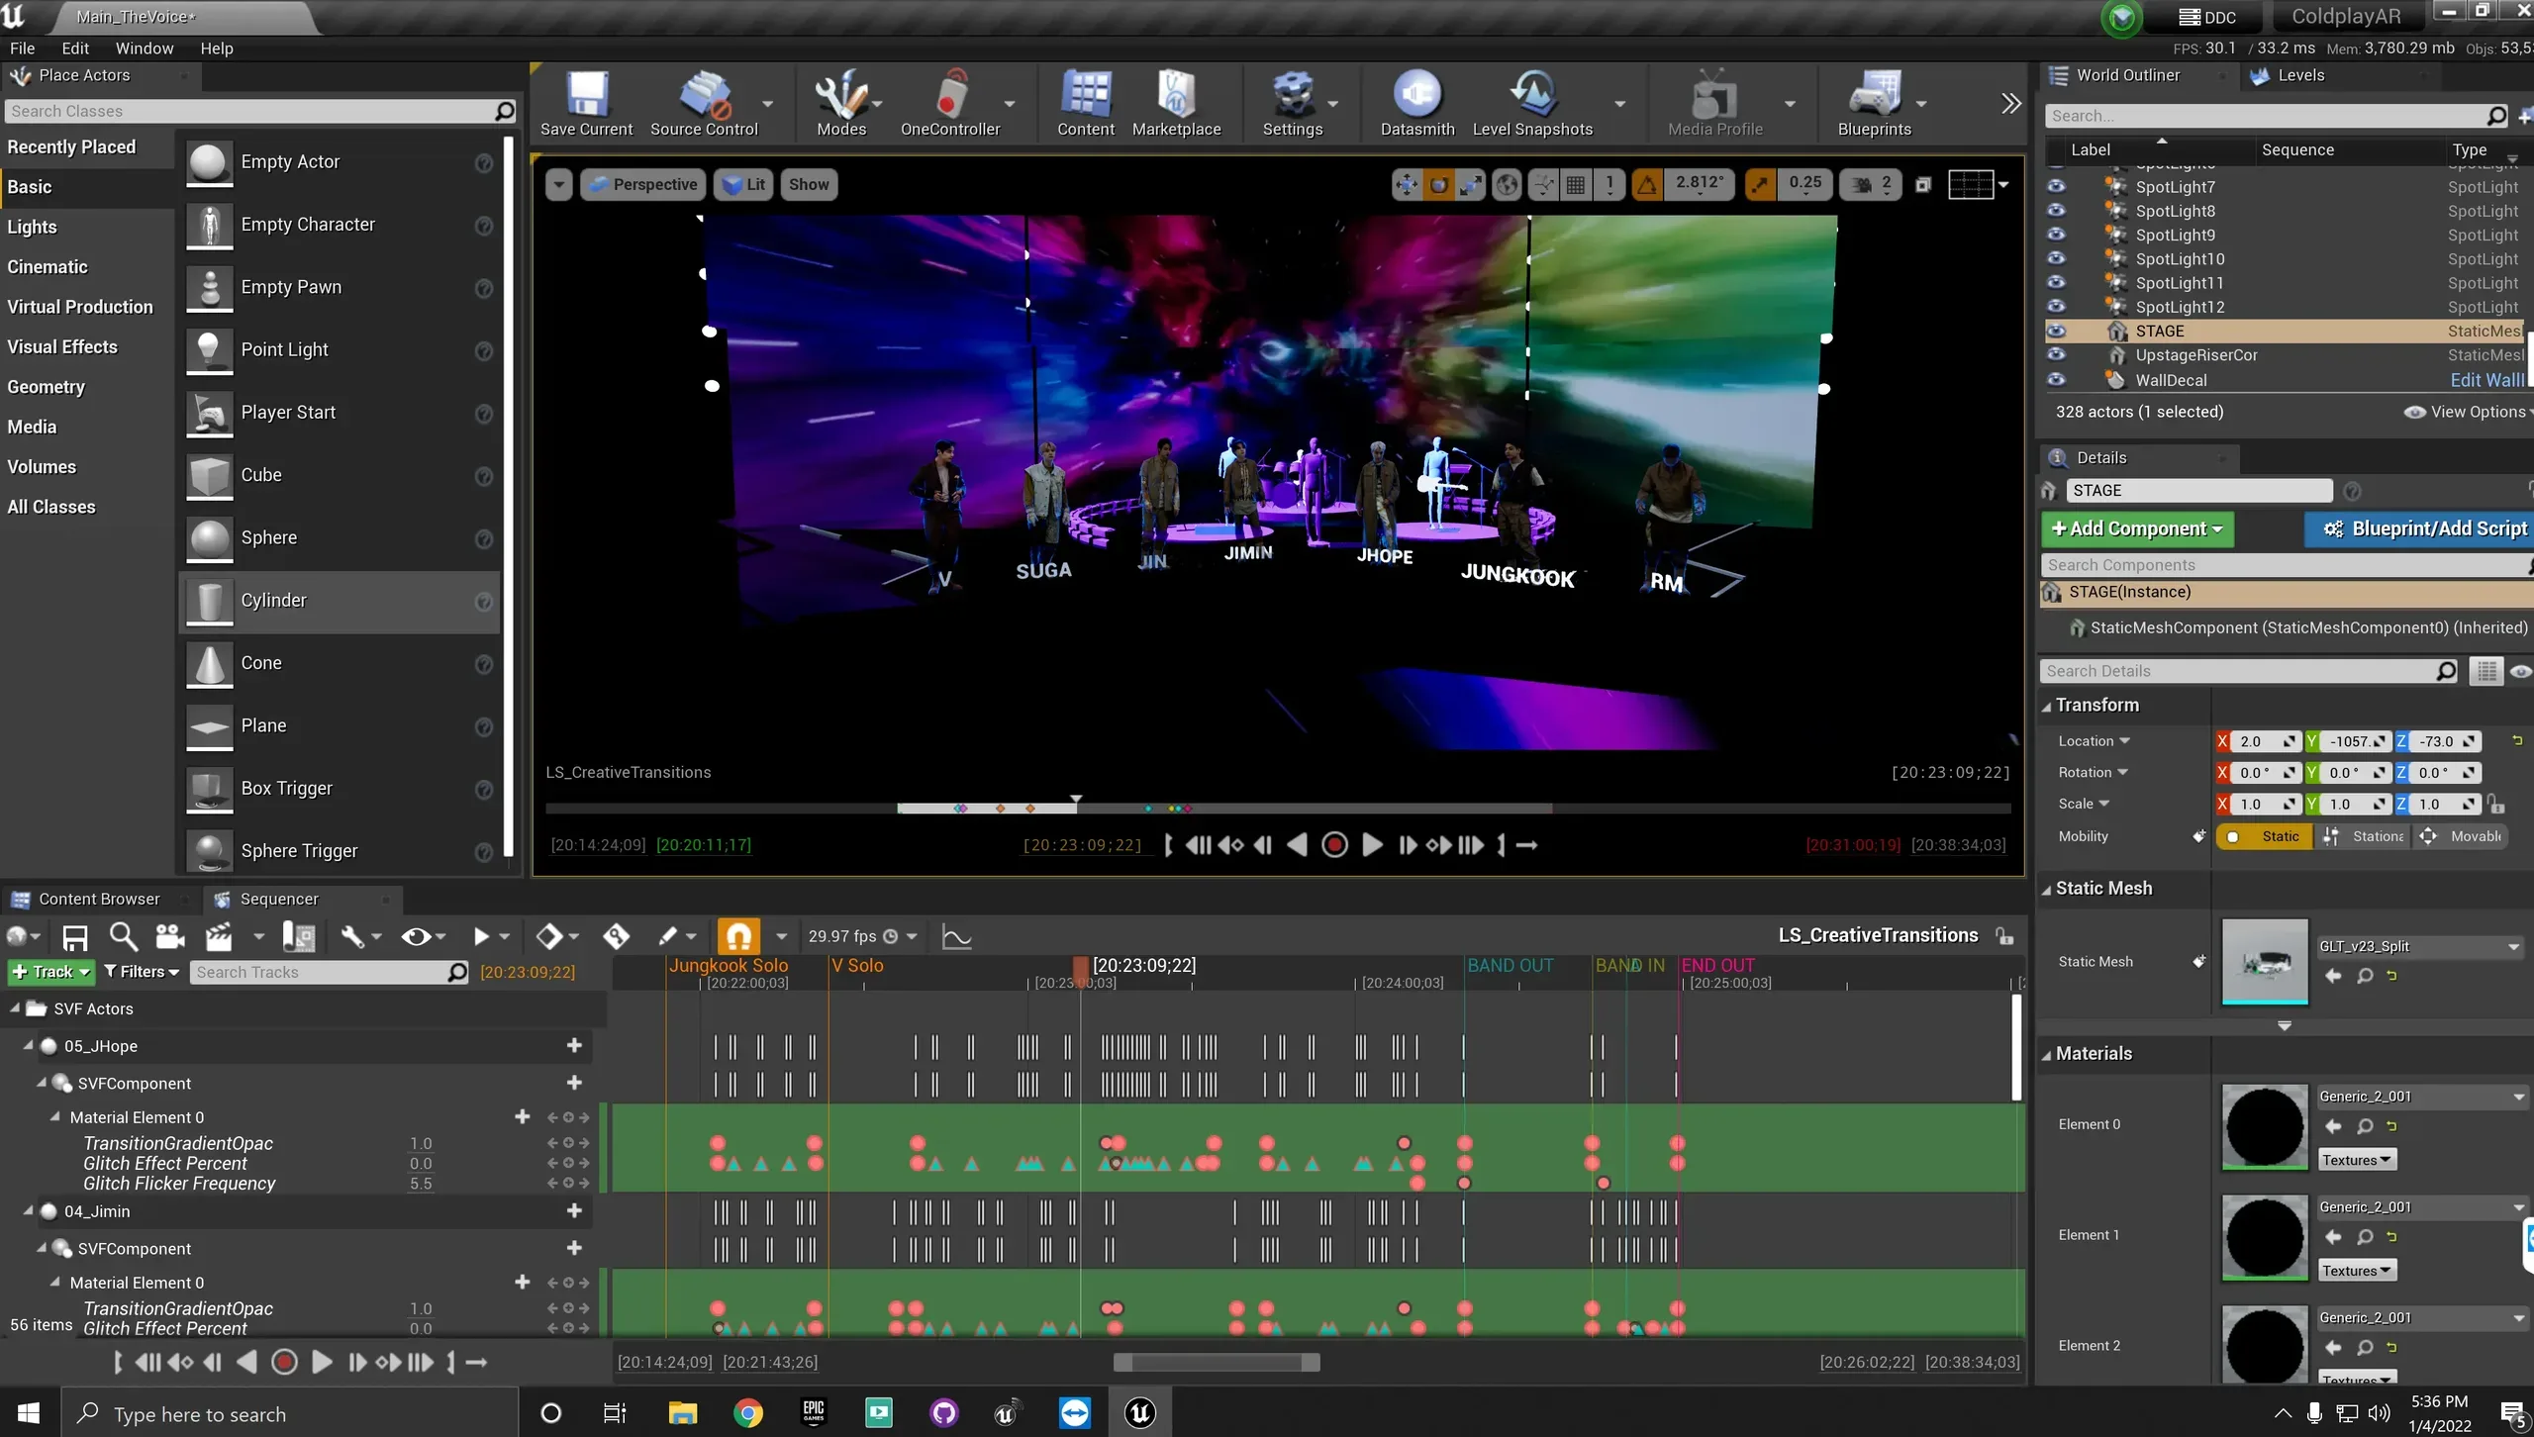Open the Settings toolbar icon
This screenshot has height=1437, width=2534.
click(x=1292, y=103)
